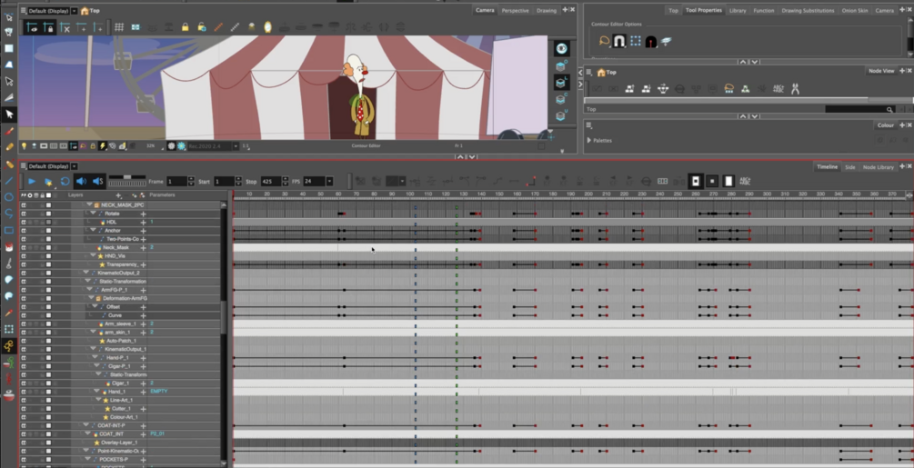Play the timeline animation
The image size is (914, 468).
pos(32,182)
